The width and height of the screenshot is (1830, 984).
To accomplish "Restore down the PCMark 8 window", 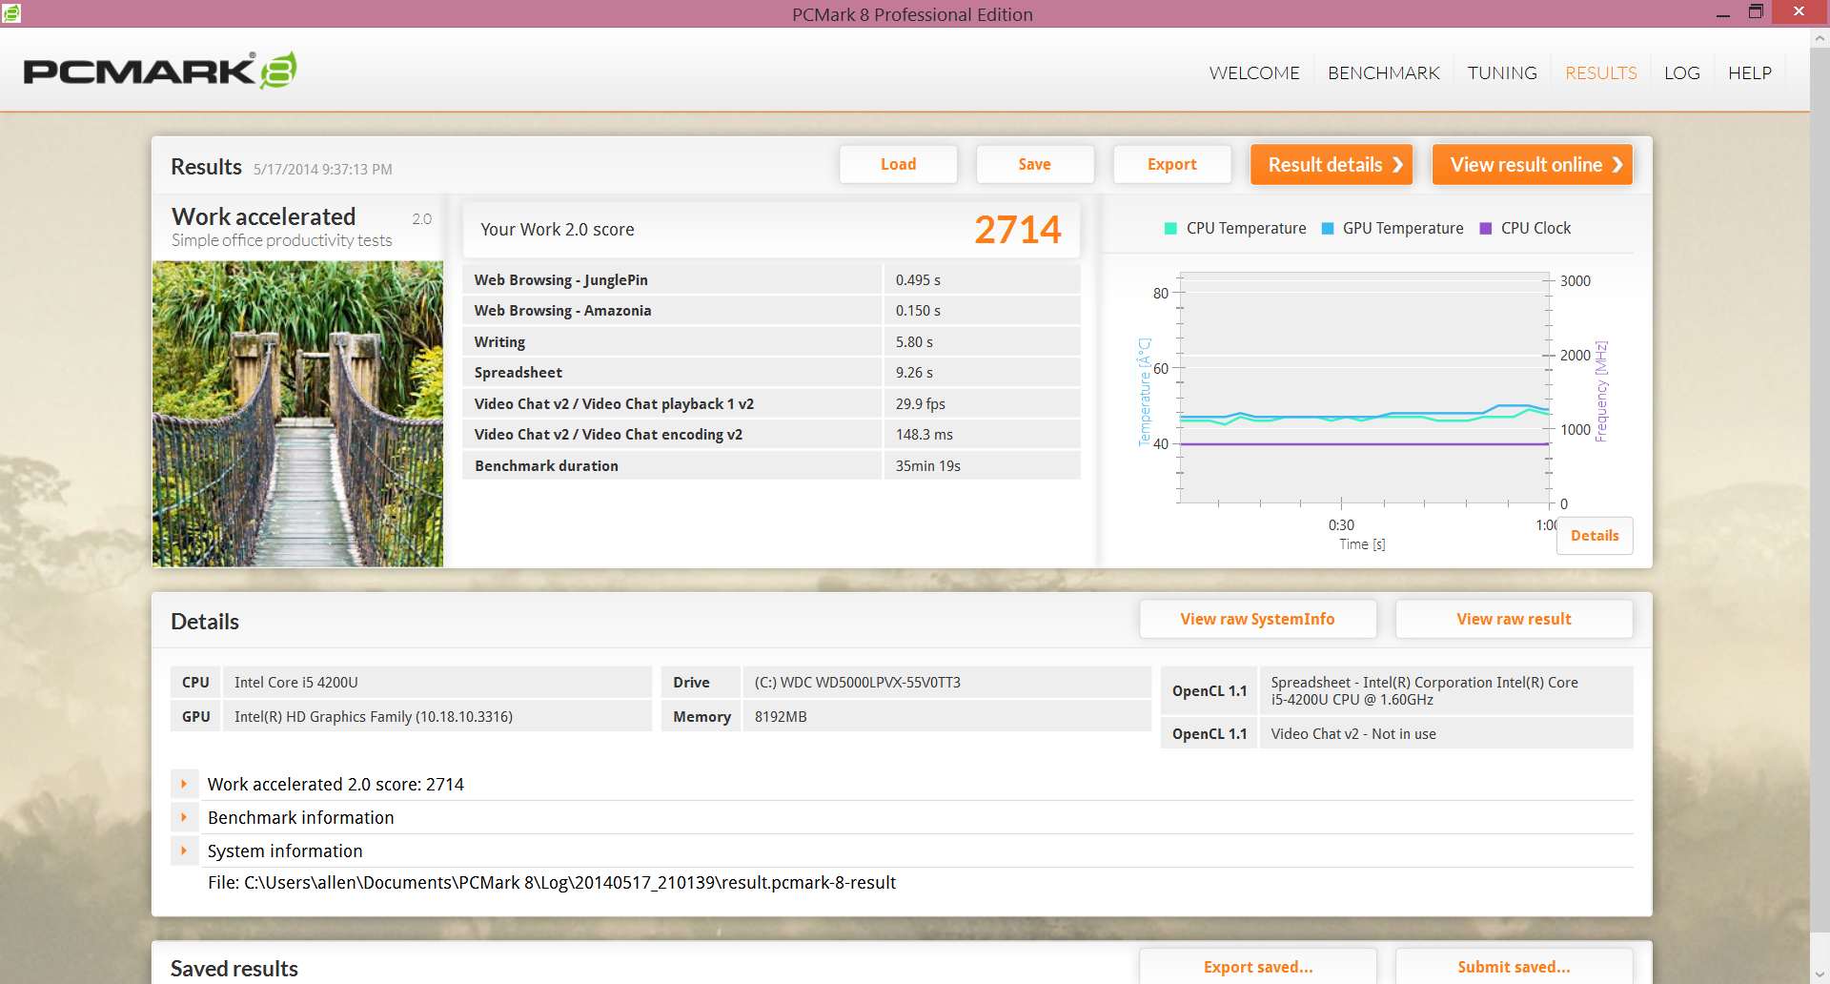I will point(1756,12).
